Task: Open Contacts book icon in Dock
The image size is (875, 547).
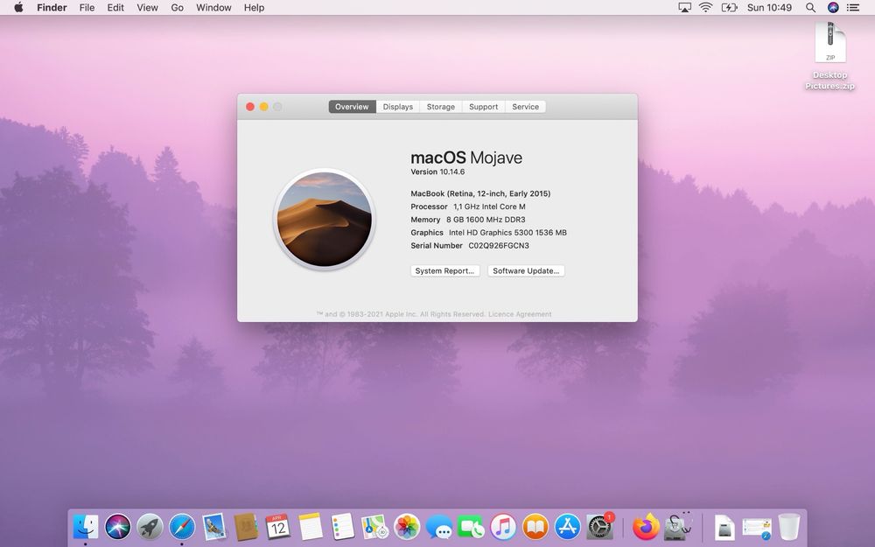Action: (246, 527)
